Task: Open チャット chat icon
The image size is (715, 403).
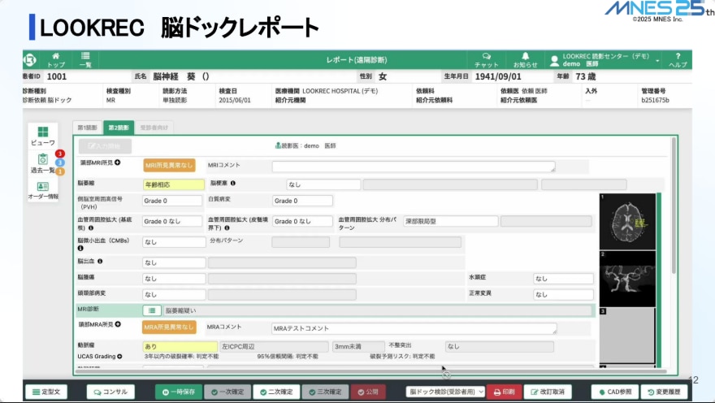Action: tap(487, 60)
